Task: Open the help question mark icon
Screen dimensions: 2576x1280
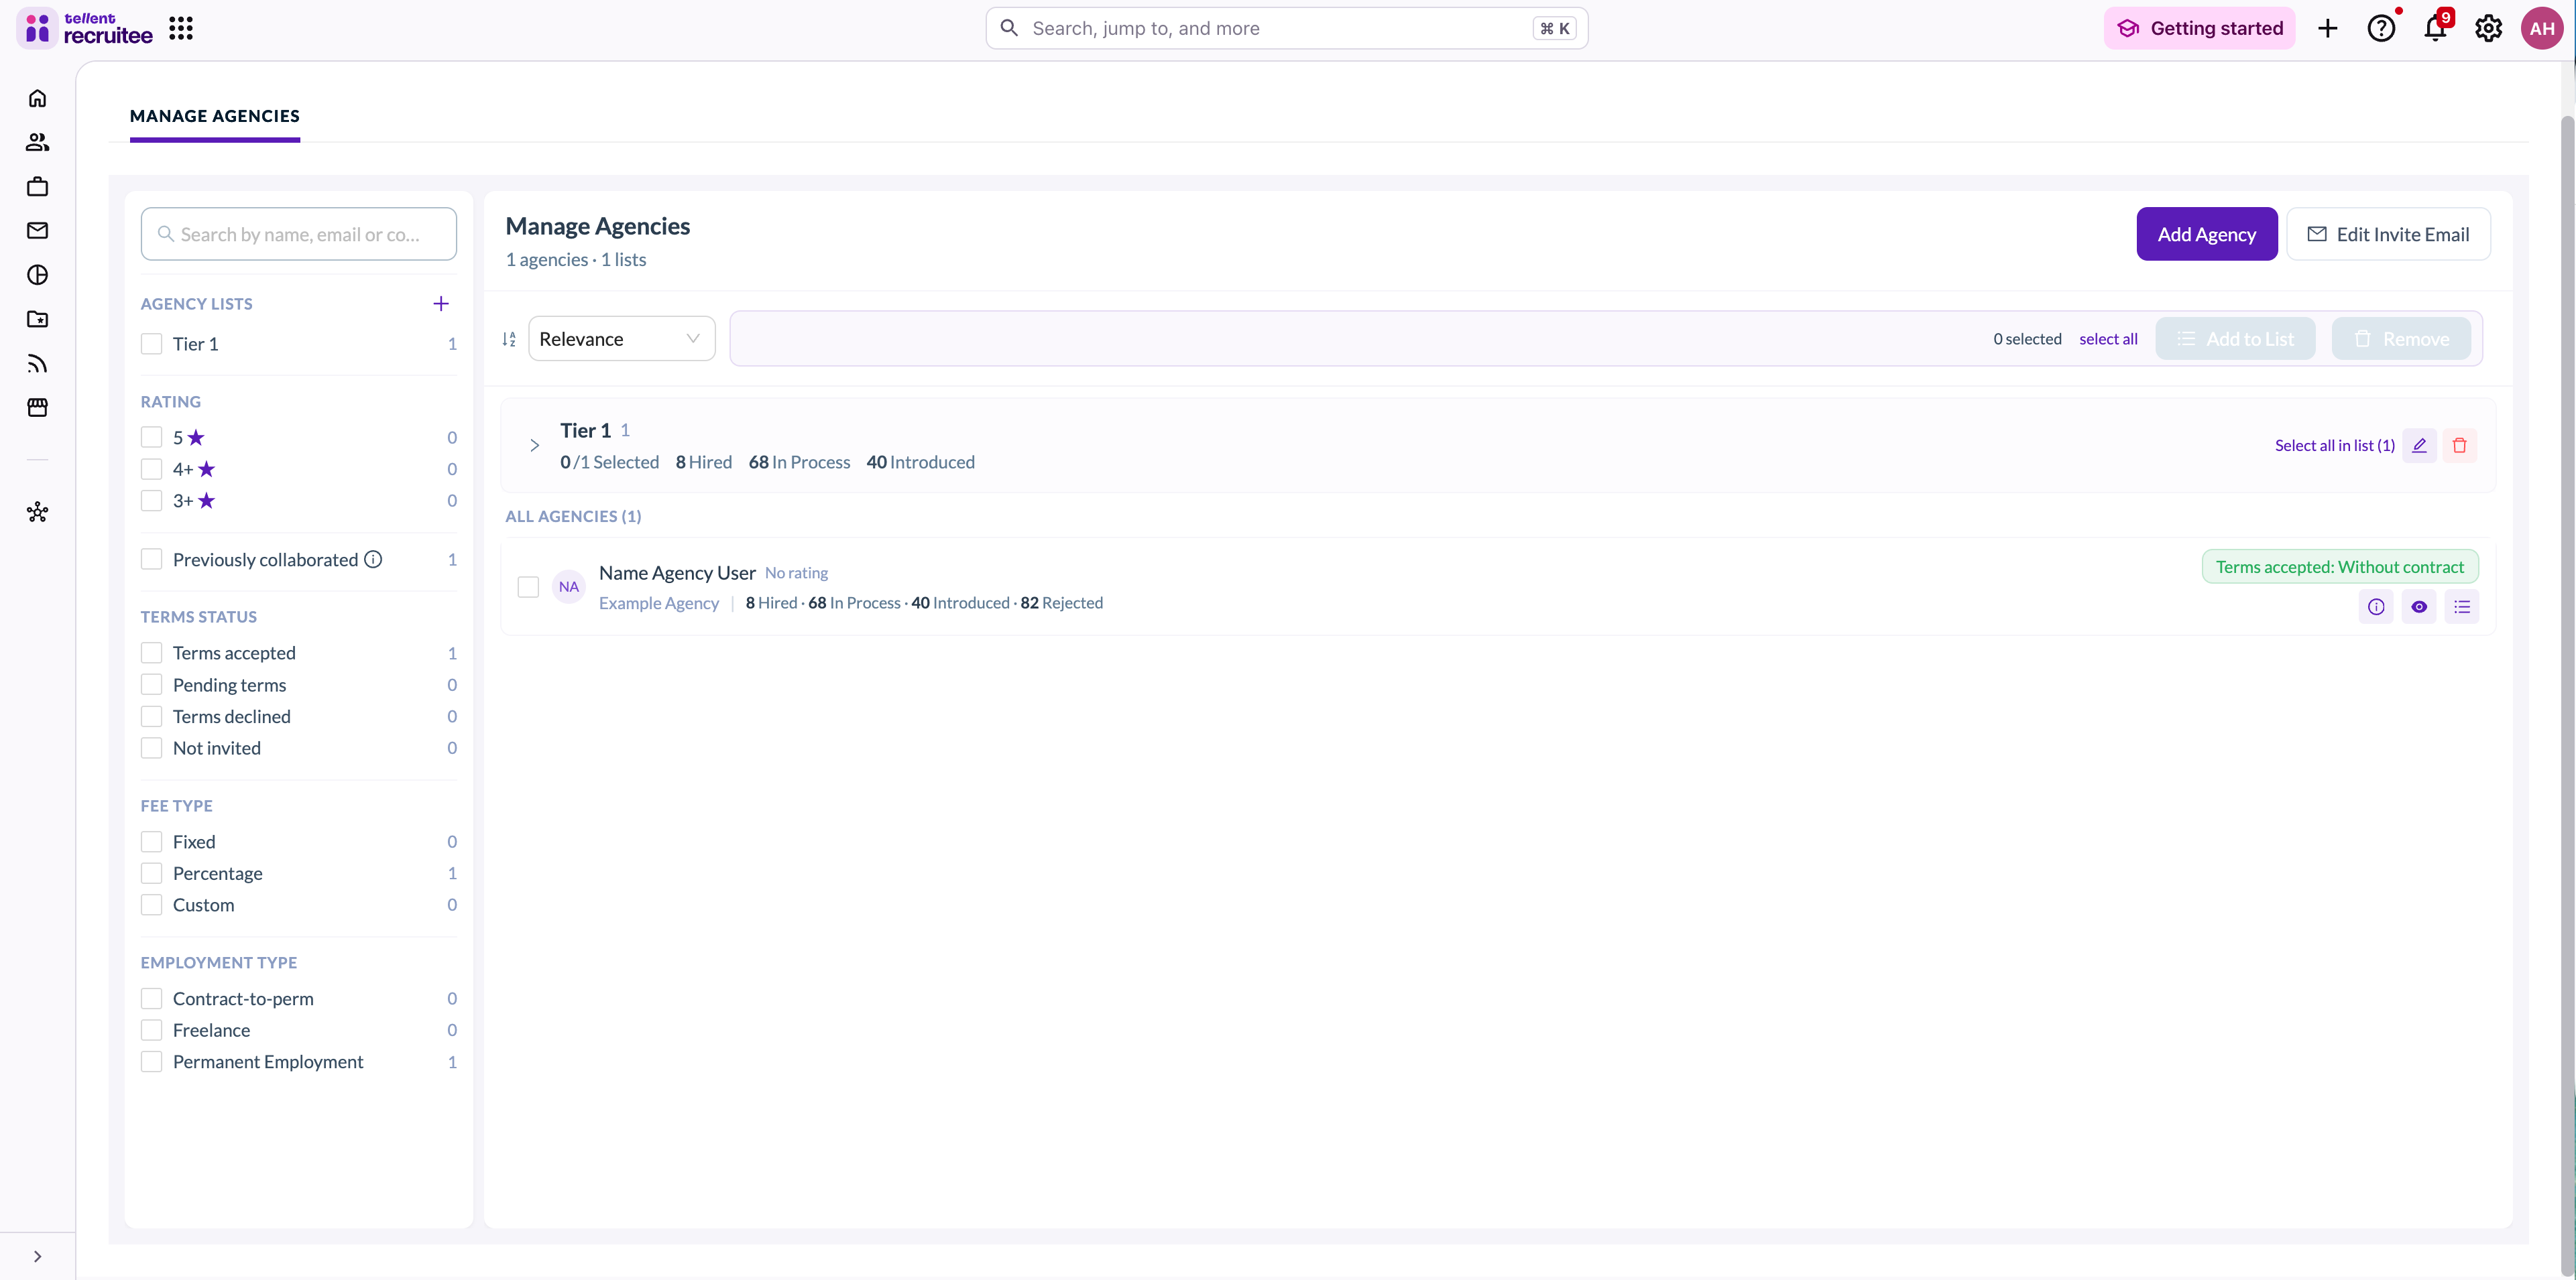Action: click(2382, 28)
